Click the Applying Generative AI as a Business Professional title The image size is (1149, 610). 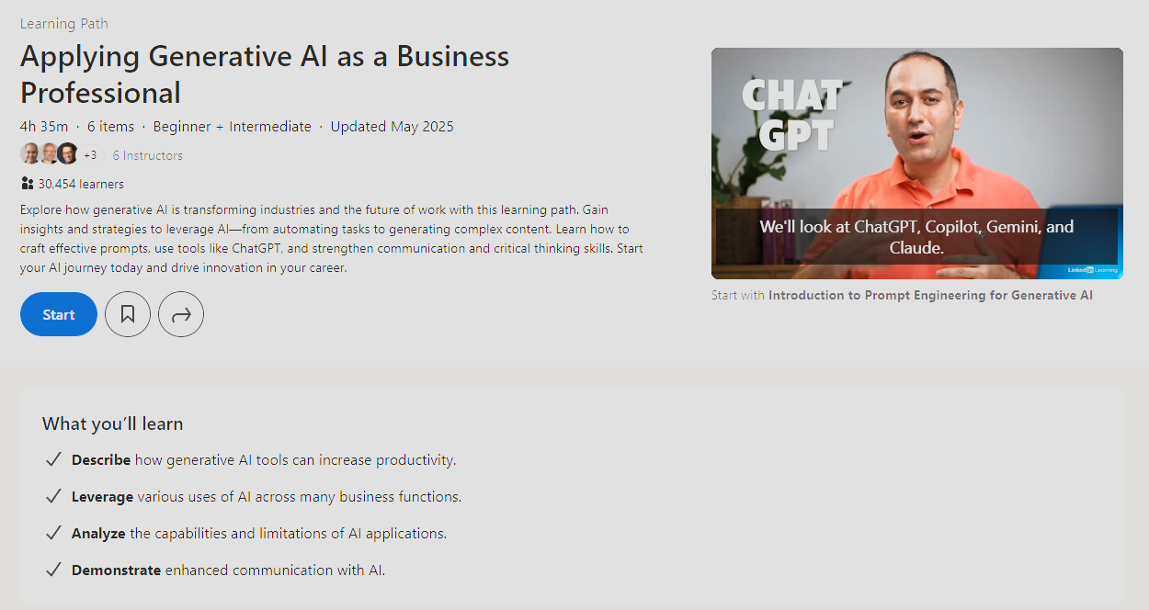coord(265,74)
